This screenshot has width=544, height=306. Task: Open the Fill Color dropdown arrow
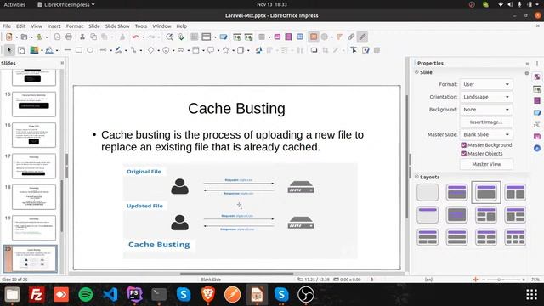point(57,51)
